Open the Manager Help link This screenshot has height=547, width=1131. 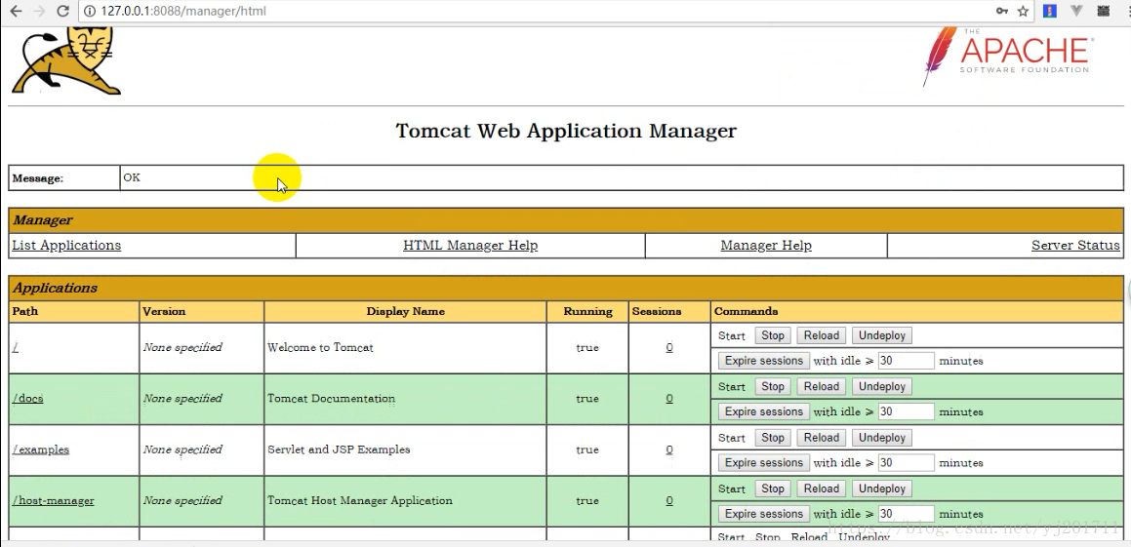[766, 245]
